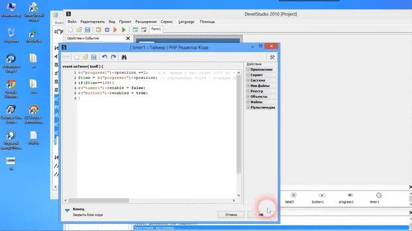Expand the Реестр actions group

pyautogui.click(x=248, y=91)
